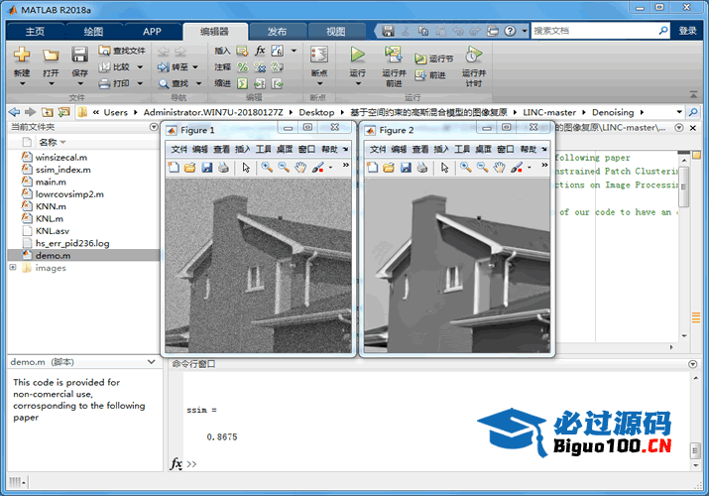Open the 保存 (Save) dropdown arrow
This screenshot has width=709, height=496.
[x=79, y=83]
